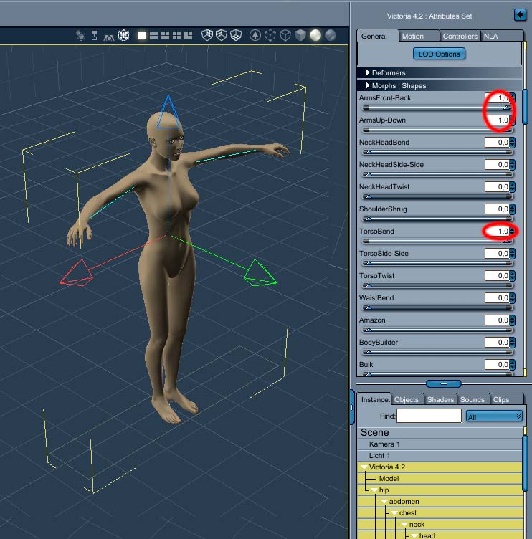Collapse the neck tree node
This screenshot has width=532, height=539.
click(x=404, y=525)
